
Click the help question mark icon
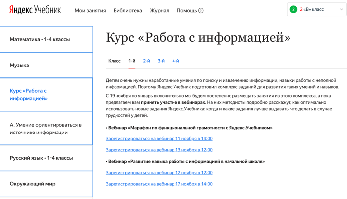coord(201,10)
